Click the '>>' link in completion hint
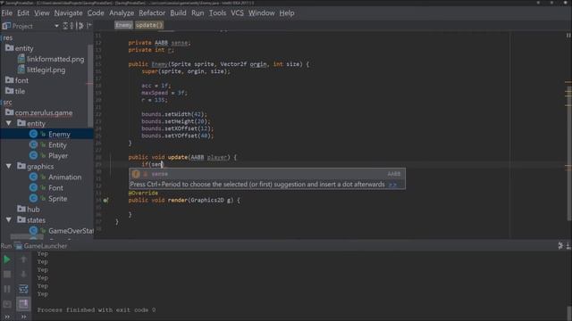This screenshot has width=572, height=321. click(x=392, y=185)
